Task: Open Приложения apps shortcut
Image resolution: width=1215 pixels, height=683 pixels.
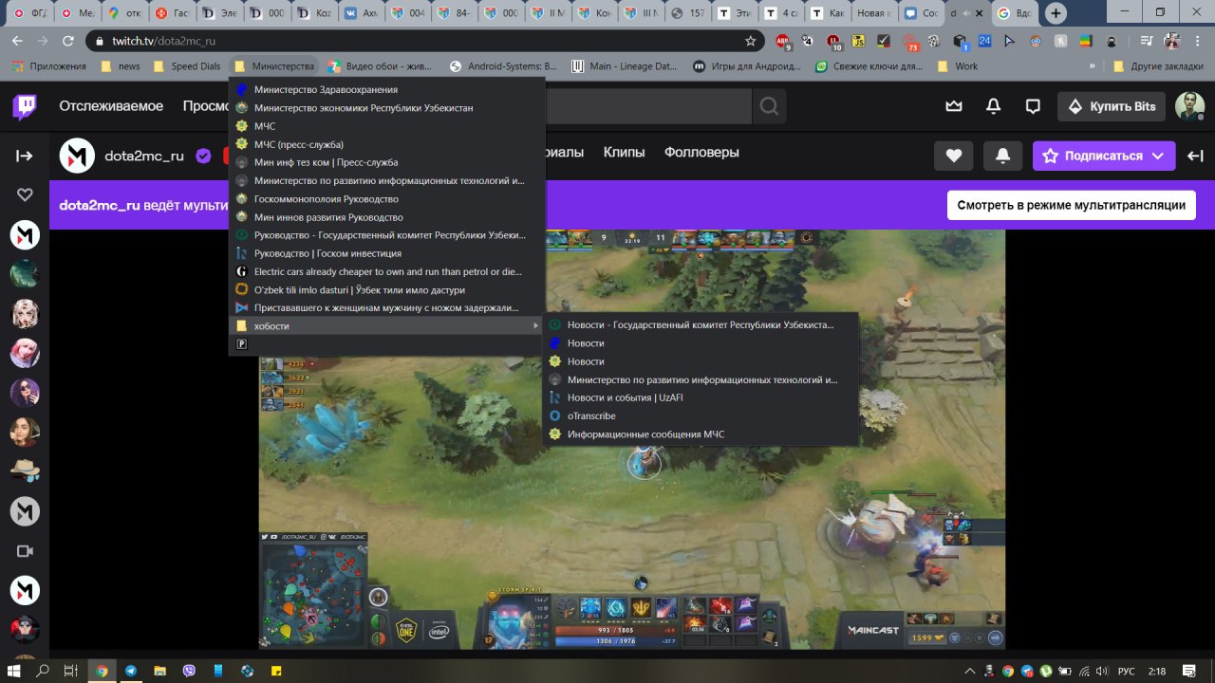Action: click(x=48, y=66)
